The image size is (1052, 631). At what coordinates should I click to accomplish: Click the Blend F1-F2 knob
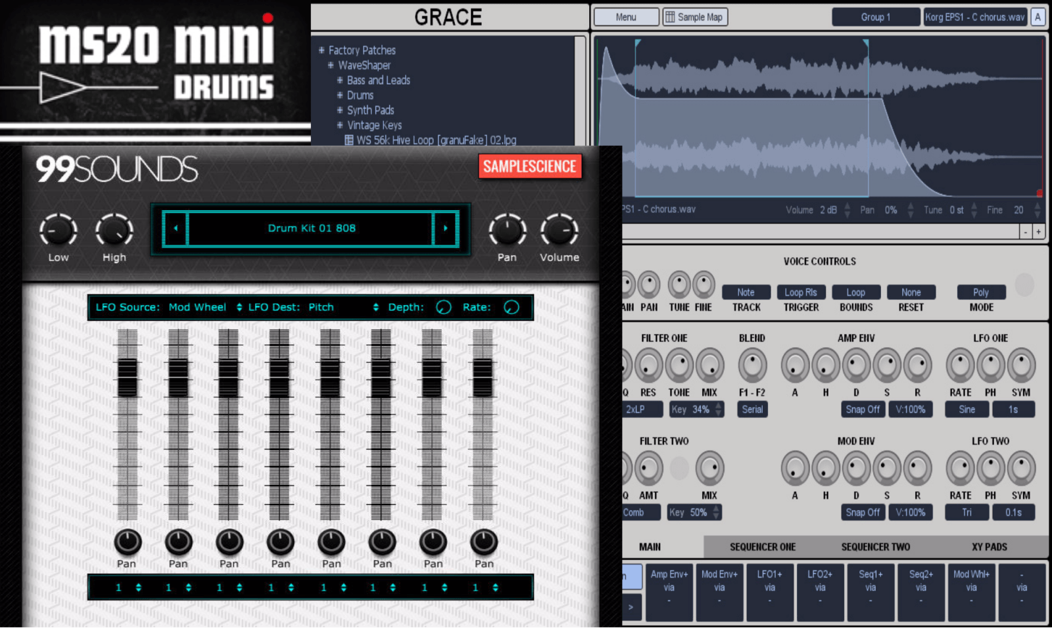(x=752, y=365)
